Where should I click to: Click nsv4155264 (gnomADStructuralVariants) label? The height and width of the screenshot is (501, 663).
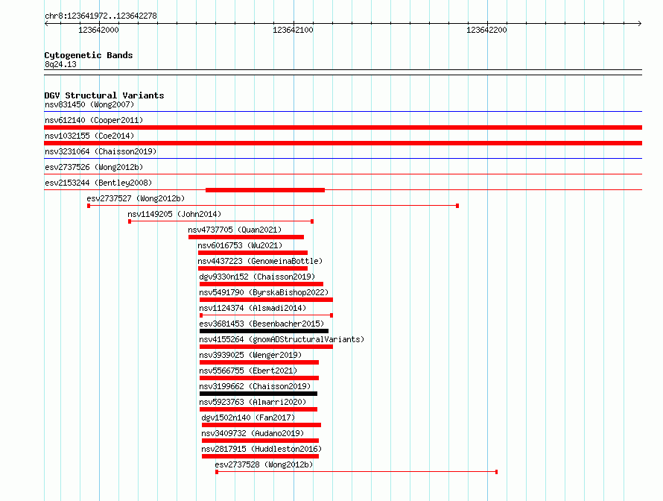click(282, 339)
